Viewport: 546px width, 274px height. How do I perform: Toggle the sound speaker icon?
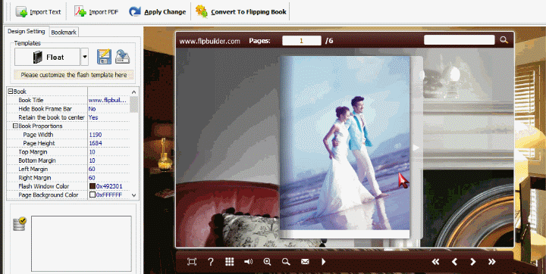248,262
